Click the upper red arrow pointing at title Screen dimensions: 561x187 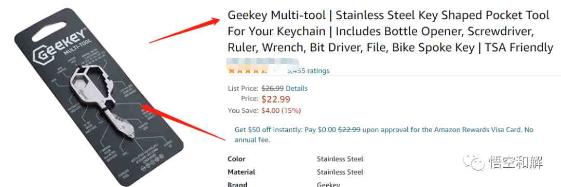184,31
